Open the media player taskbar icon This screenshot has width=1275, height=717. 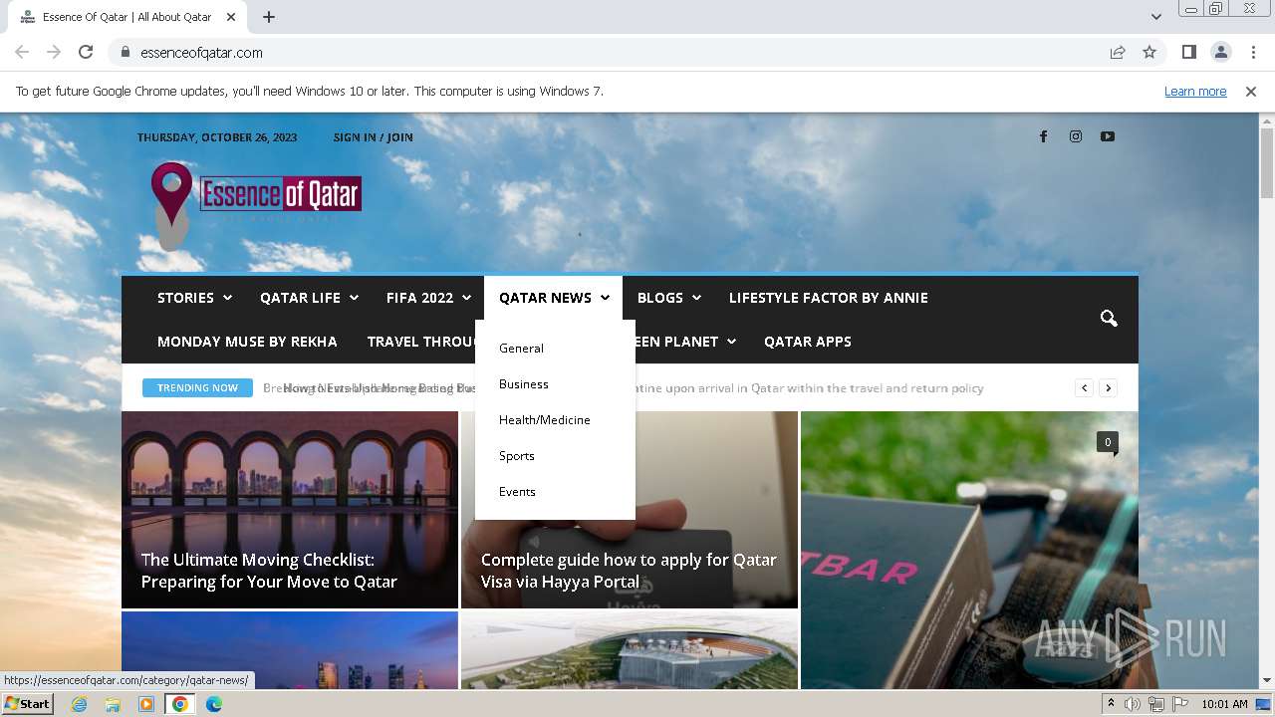tap(146, 704)
